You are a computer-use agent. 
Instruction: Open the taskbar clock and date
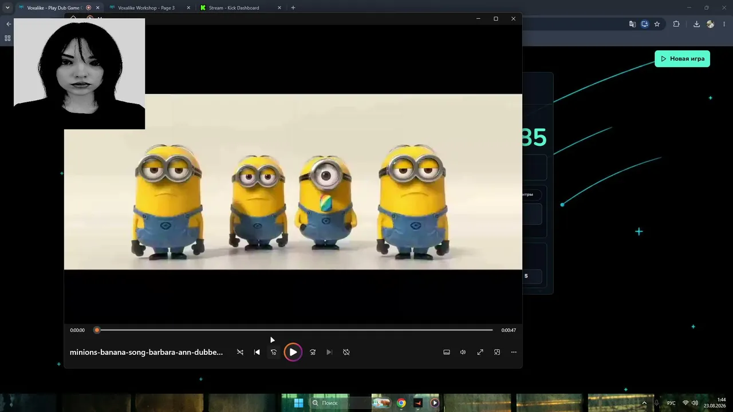click(715, 403)
